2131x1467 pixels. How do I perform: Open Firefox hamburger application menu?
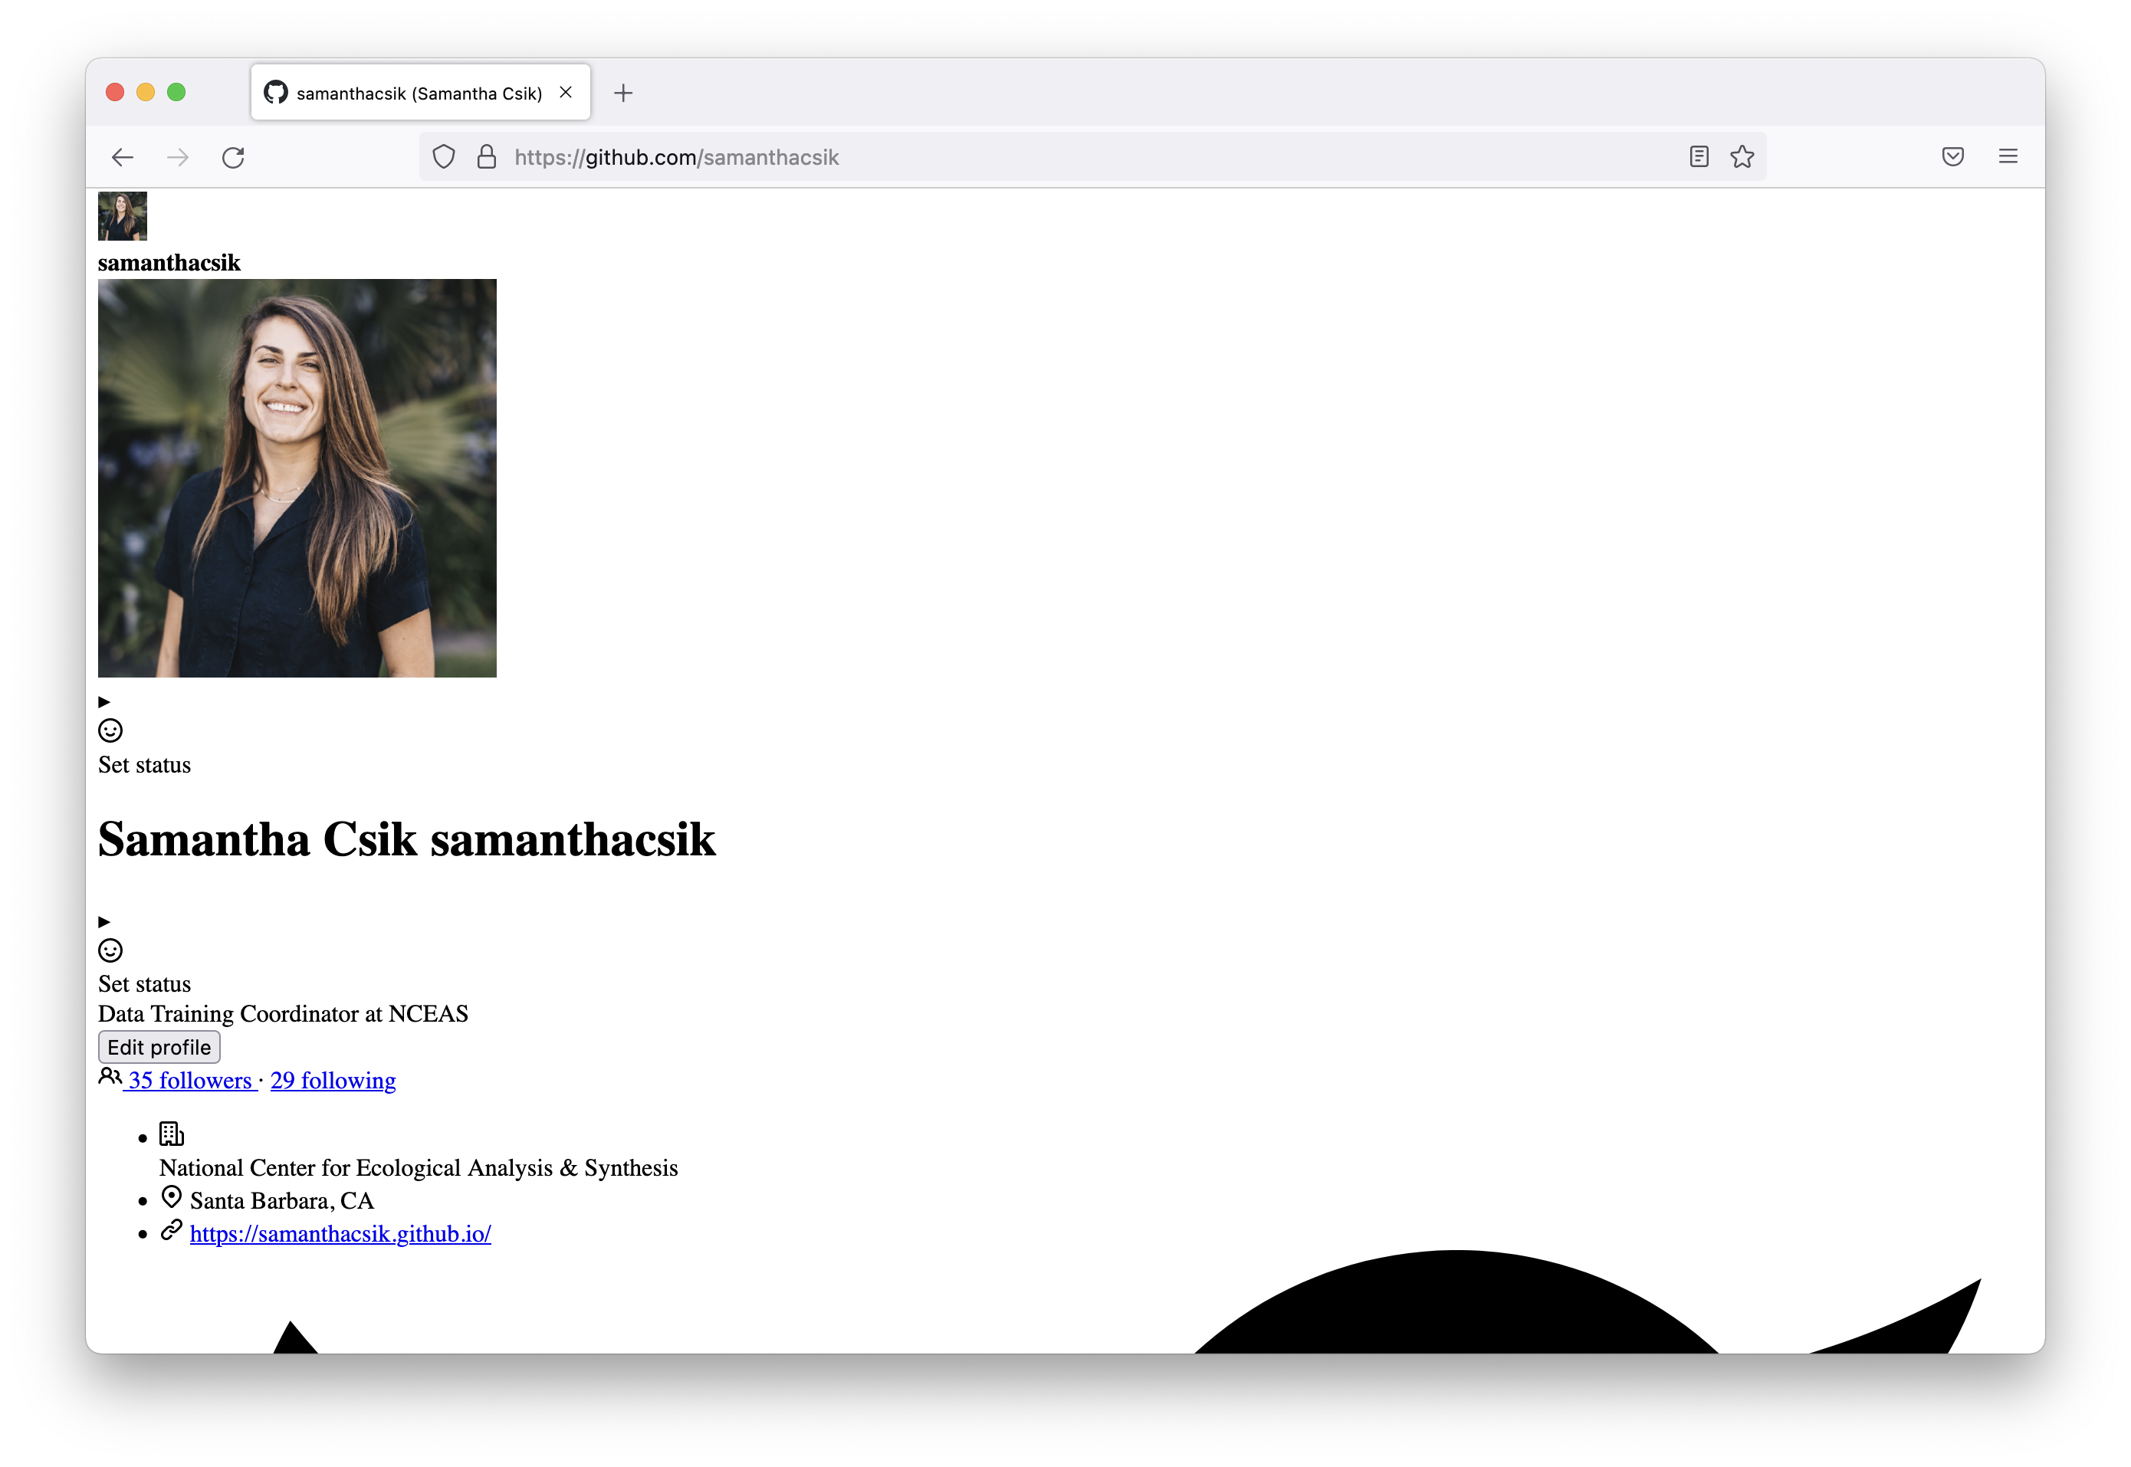tap(2008, 157)
